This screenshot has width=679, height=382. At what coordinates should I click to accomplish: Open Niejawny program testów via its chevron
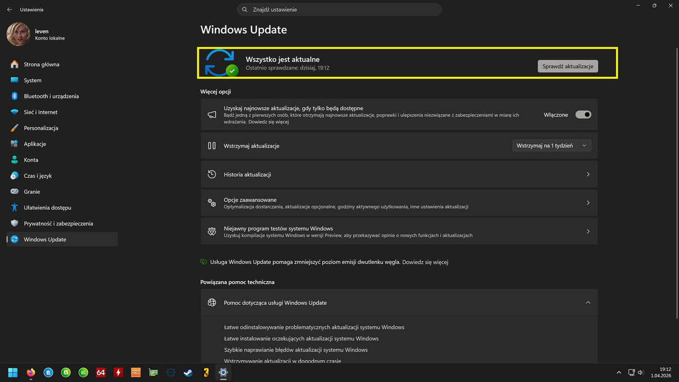[588, 231]
